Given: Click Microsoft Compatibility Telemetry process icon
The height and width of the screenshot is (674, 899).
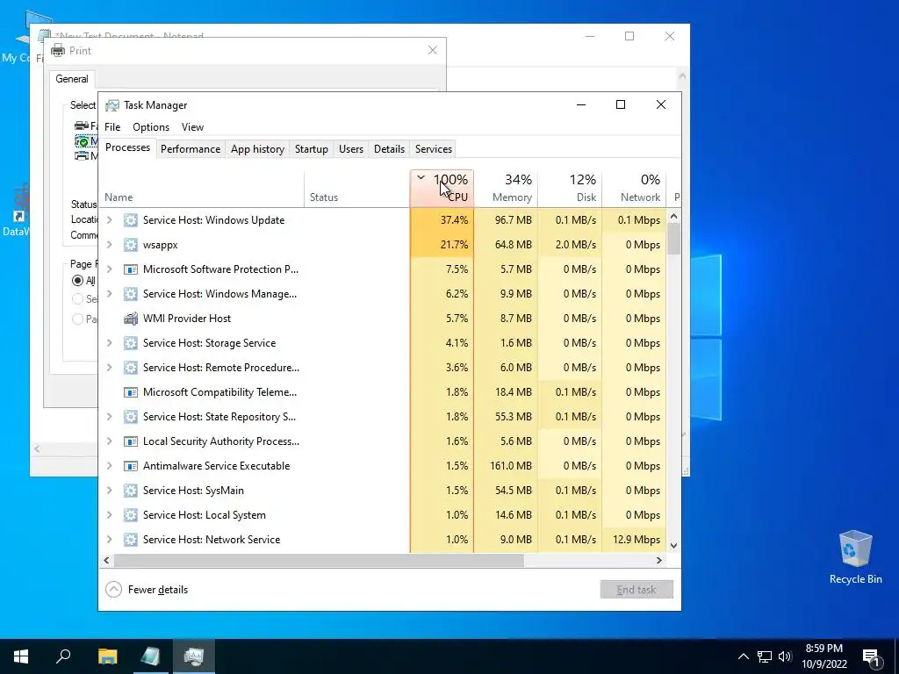Looking at the screenshot, I should click(131, 392).
